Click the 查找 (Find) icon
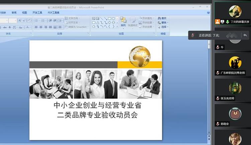 tap(159, 18)
